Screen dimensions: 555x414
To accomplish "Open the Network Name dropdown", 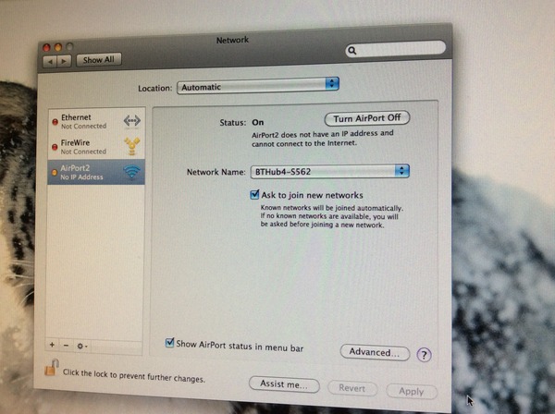I will point(330,172).
